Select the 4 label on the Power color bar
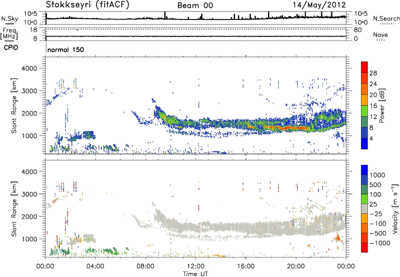Viewport: 400px width, 277px height. coord(371,138)
